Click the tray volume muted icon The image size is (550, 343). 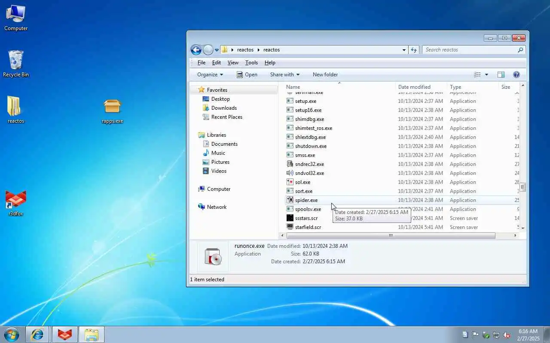click(x=507, y=335)
